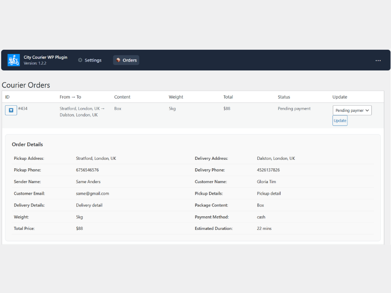Click the Update button for order #434

tap(339, 120)
